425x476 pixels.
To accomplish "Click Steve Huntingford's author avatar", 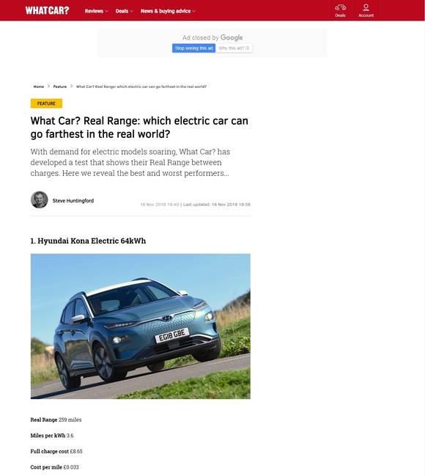I will [x=40, y=199].
